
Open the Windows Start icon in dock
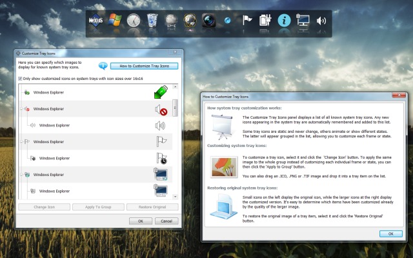(x=115, y=21)
